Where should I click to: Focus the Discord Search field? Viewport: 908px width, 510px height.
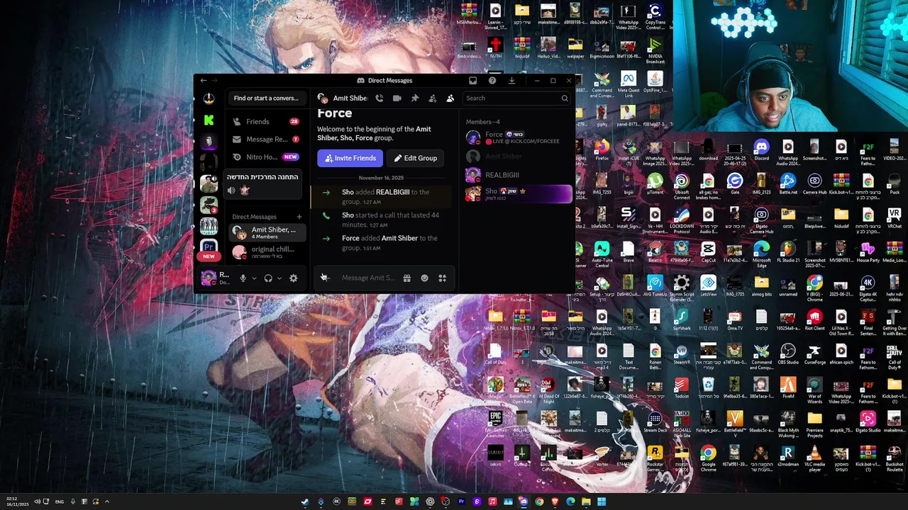(x=516, y=98)
